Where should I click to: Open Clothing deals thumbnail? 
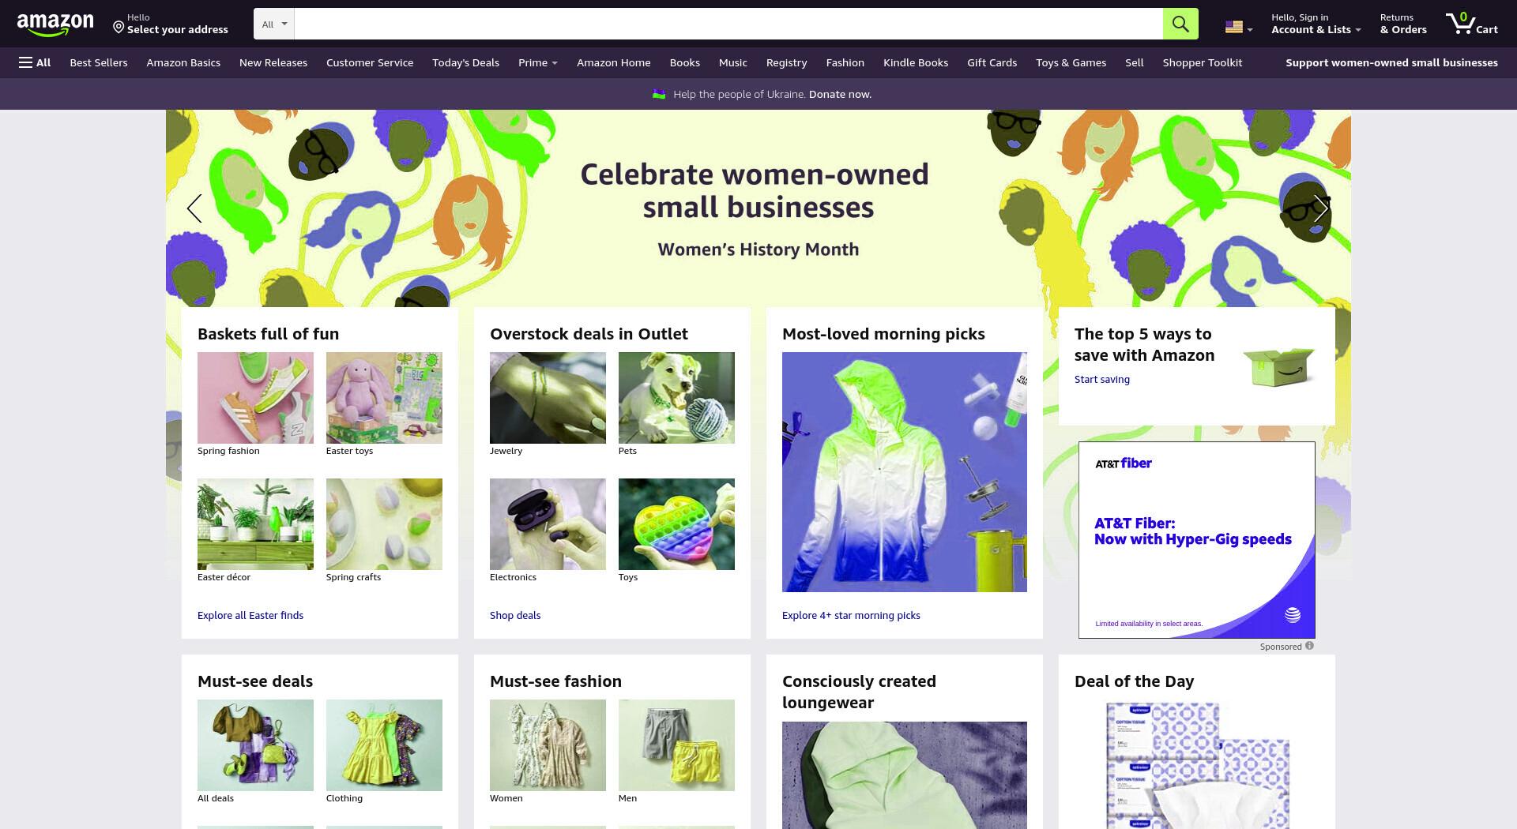384,745
